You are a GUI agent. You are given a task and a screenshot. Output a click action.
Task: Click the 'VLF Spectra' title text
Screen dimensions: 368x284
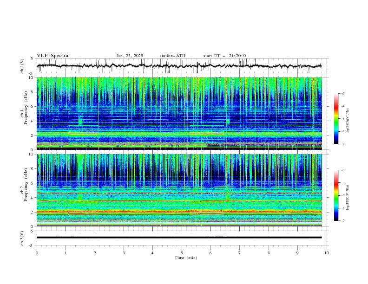click(x=53, y=56)
